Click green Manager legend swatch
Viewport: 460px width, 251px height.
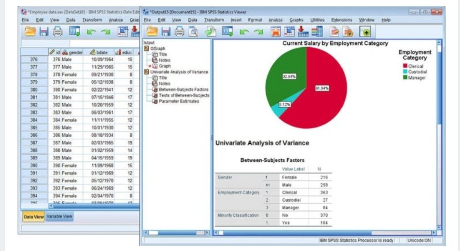405,78
